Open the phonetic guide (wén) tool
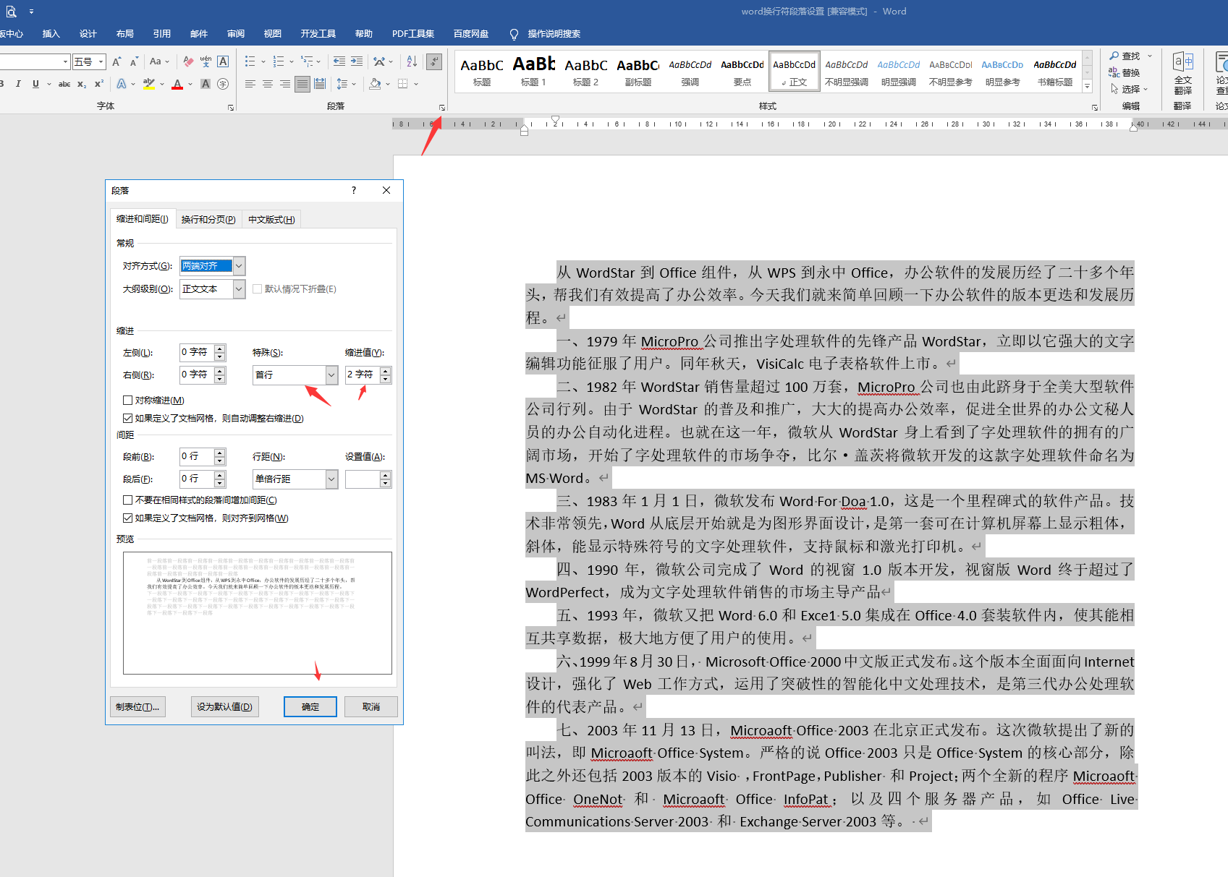Screen dimensions: 1228x877 click(x=206, y=61)
